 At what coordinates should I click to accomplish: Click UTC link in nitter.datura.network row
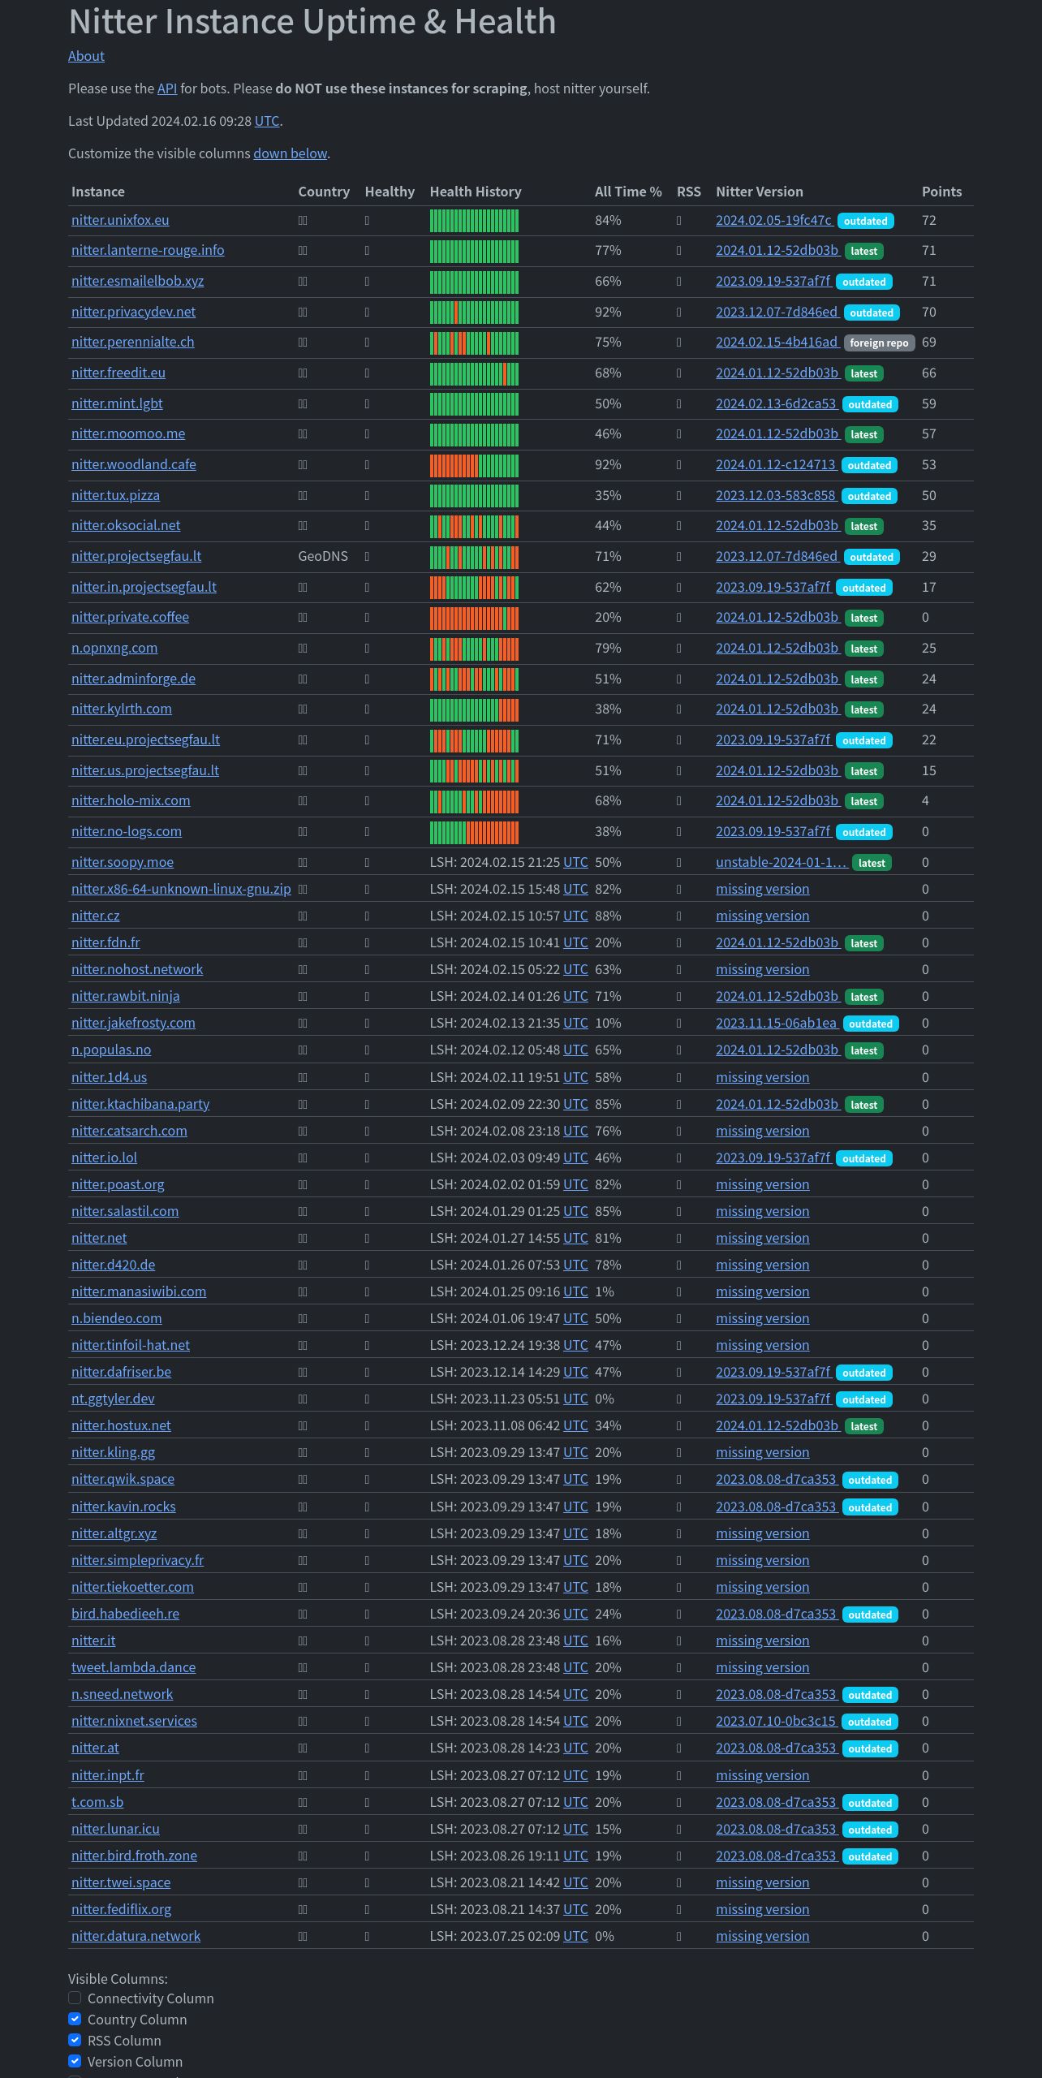click(x=575, y=1936)
